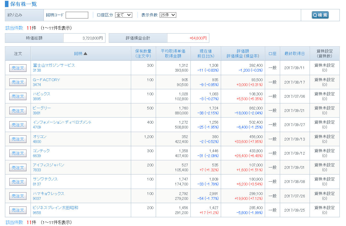Click stock code 3895
This screenshot has width=346, height=226.
pos(37,99)
